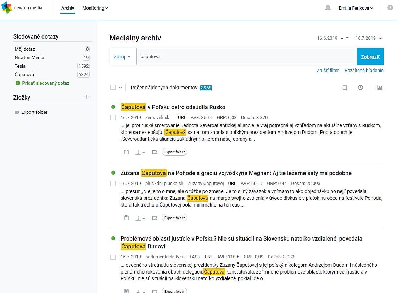The image size is (397, 293).
Task: Click the search field containing čaputová
Action: click(x=246, y=57)
